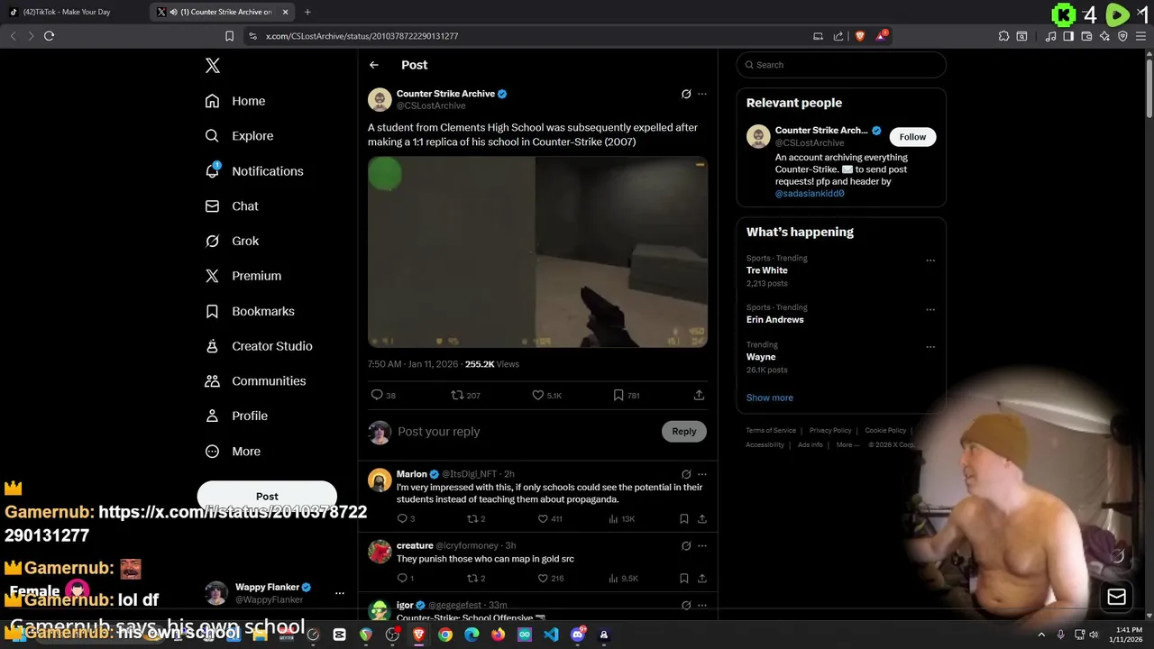Click the Reply button
Screen dimensions: 1154x649
click(684, 432)
